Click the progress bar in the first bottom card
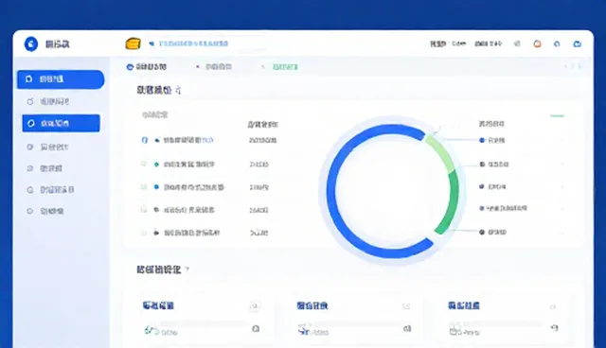 click(x=205, y=323)
